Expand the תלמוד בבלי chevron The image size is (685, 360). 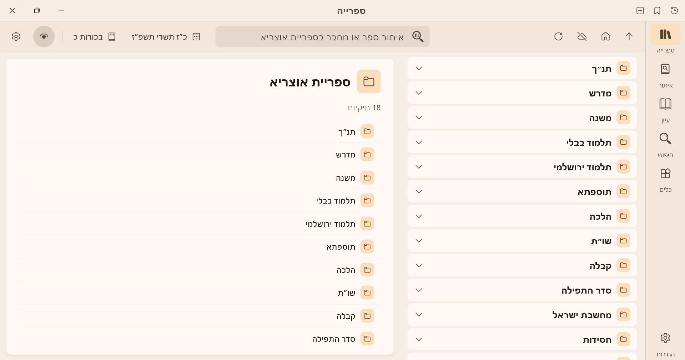click(419, 142)
